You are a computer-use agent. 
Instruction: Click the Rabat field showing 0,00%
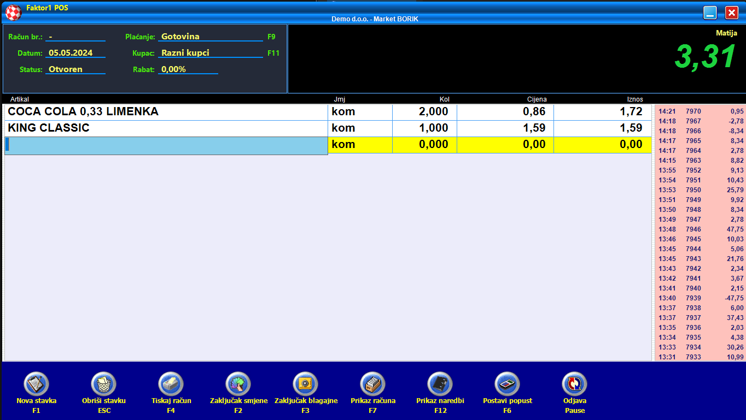pos(188,69)
